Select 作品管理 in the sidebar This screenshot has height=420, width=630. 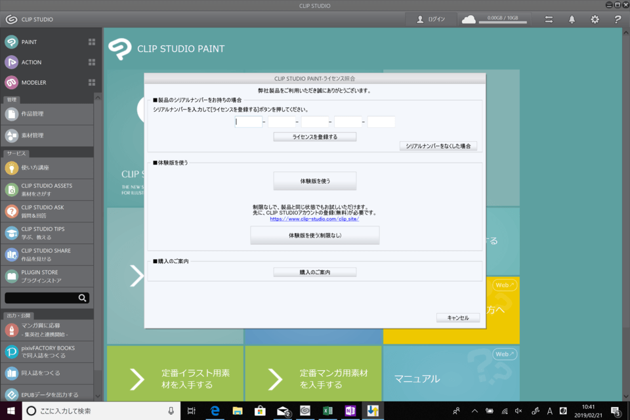pos(33,114)
